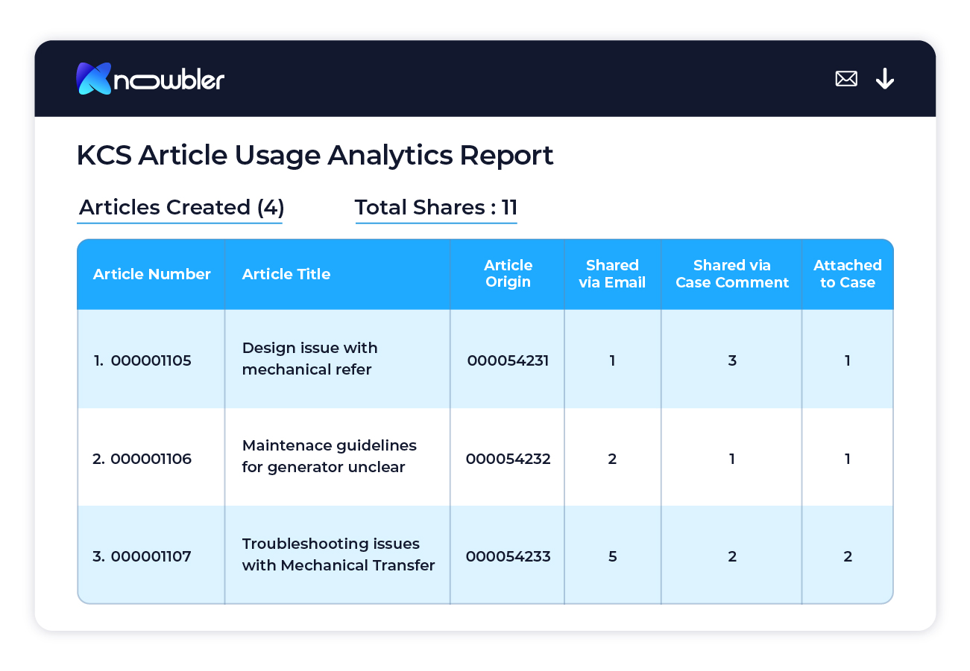The width and height of the screenshot is (970, 671).
Task: Click the download arrow icon
Action: pyautogui.click(x=885, y=78)
